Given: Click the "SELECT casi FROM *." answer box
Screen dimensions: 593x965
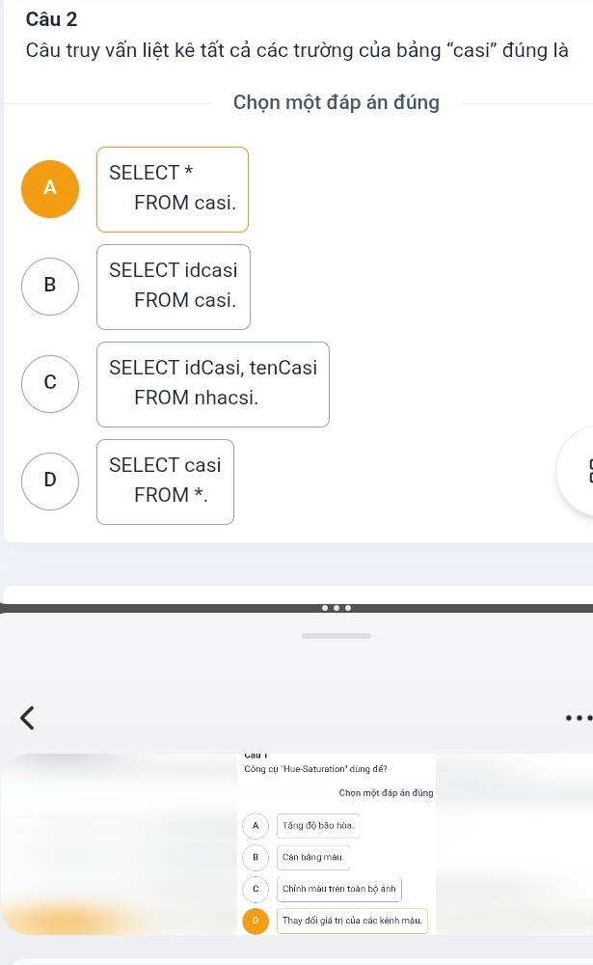Looking at the screenshot, I should [x=166, y=482].
